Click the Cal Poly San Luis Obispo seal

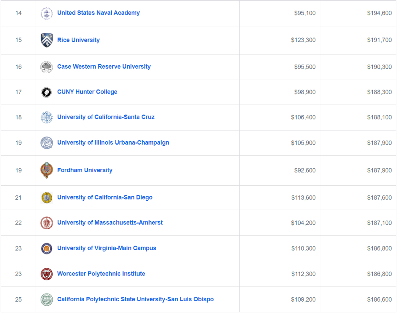pos(47,299)
